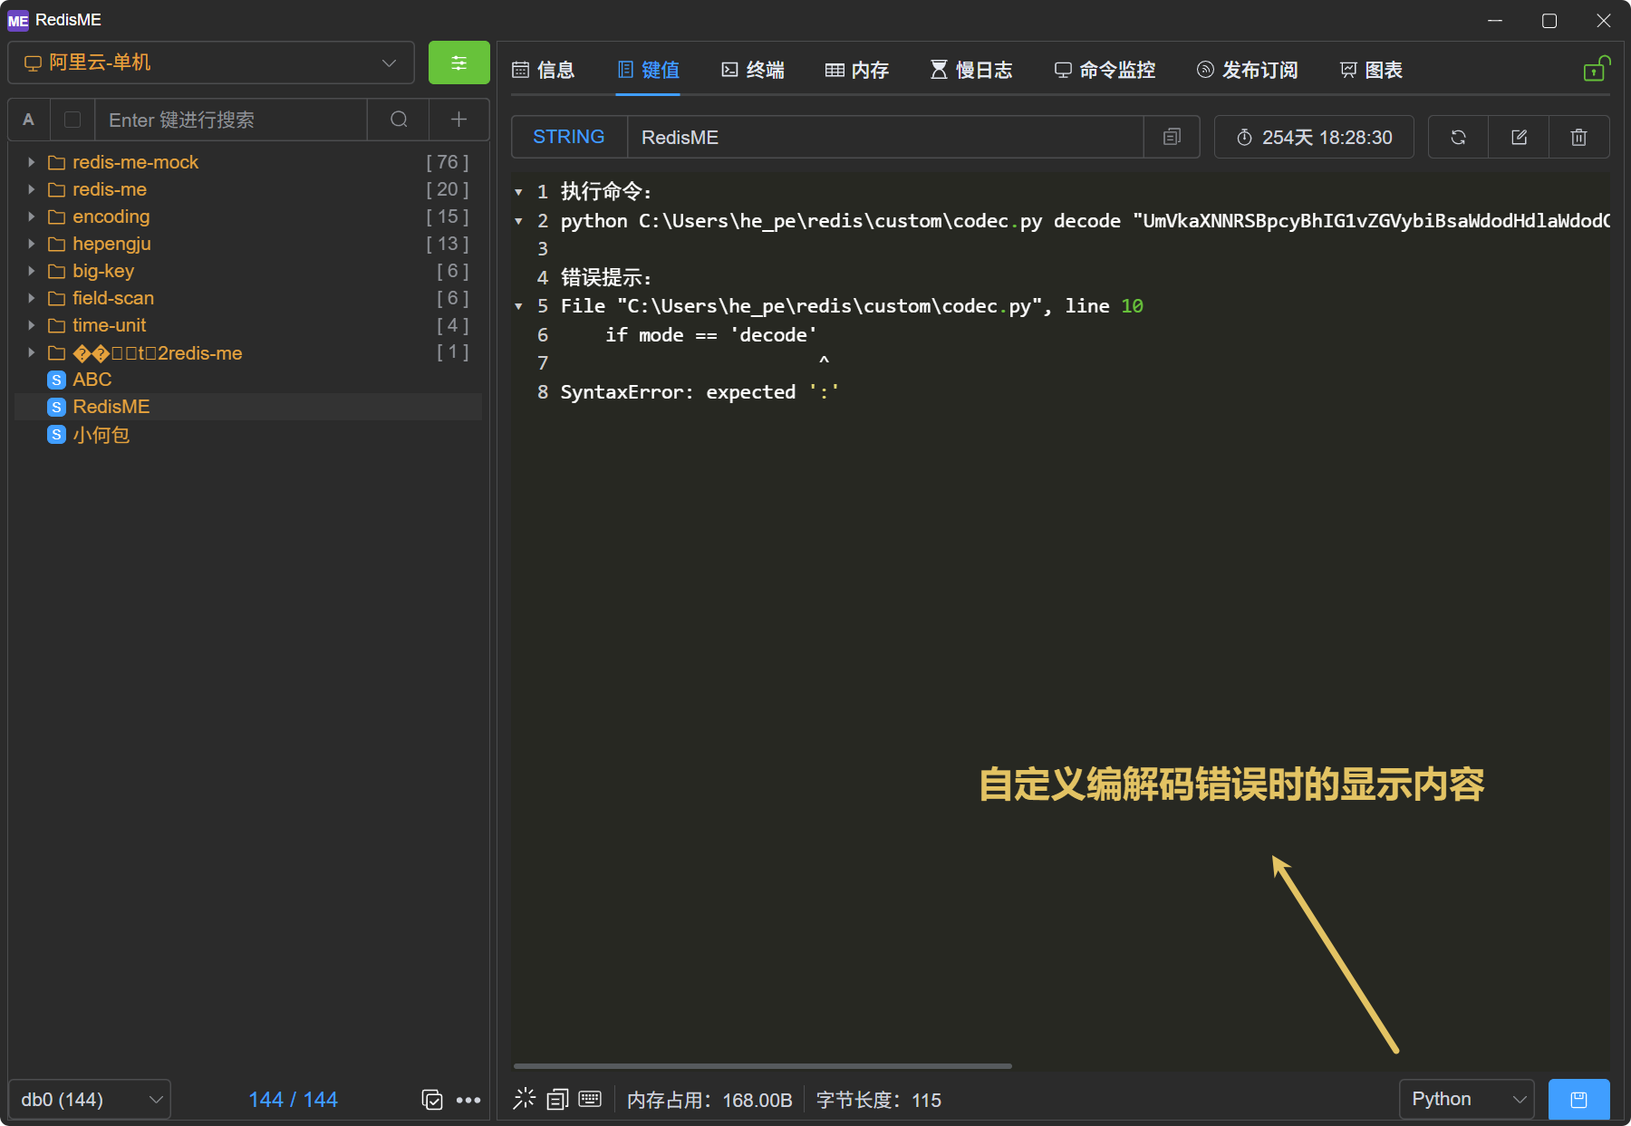1631x1126 pixels.
Task: Delete the key with trash icon
Action: point(1579,137)
